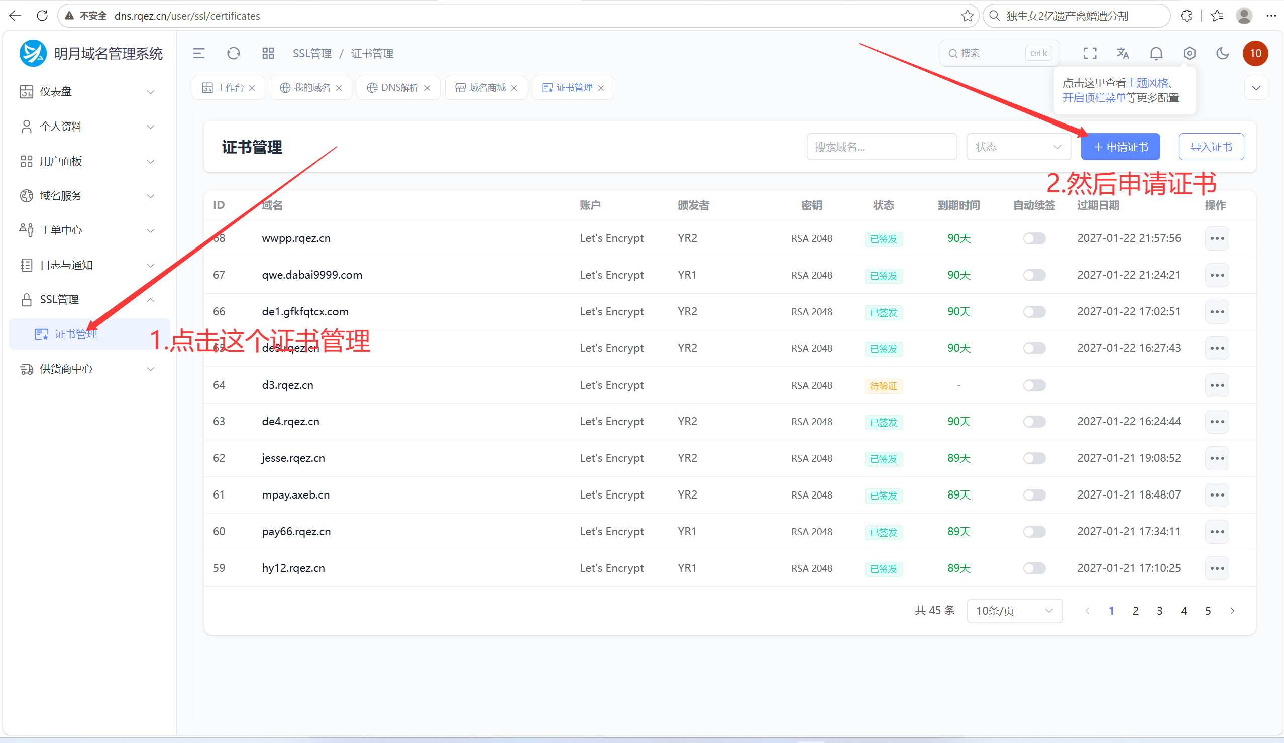Go to page 3 of certificates
The height and width of the screenshot is (743, 1284).
(x=1160, y=610)
